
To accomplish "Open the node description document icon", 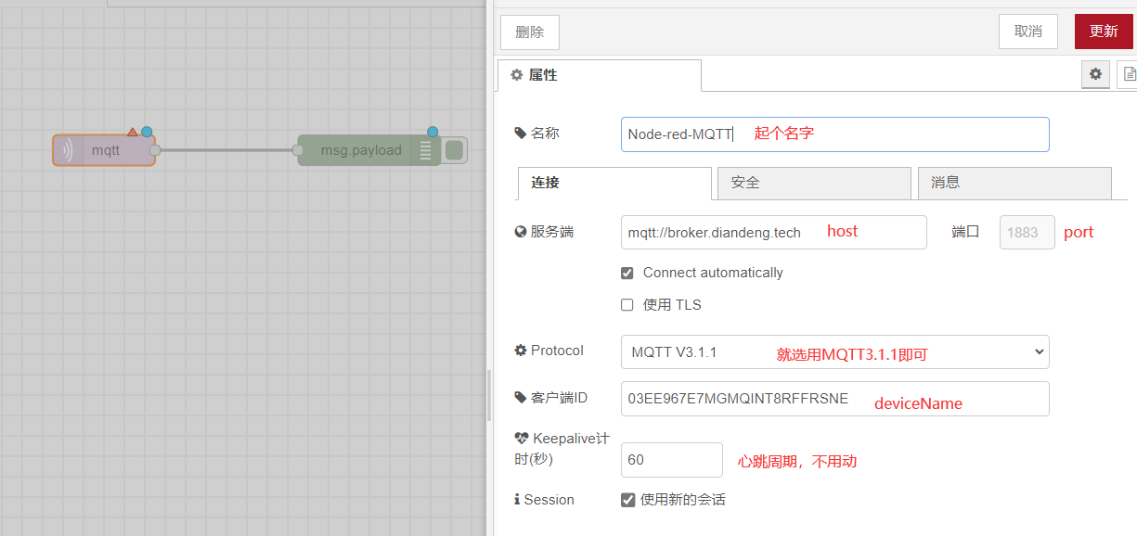I will coord(1128,74).
